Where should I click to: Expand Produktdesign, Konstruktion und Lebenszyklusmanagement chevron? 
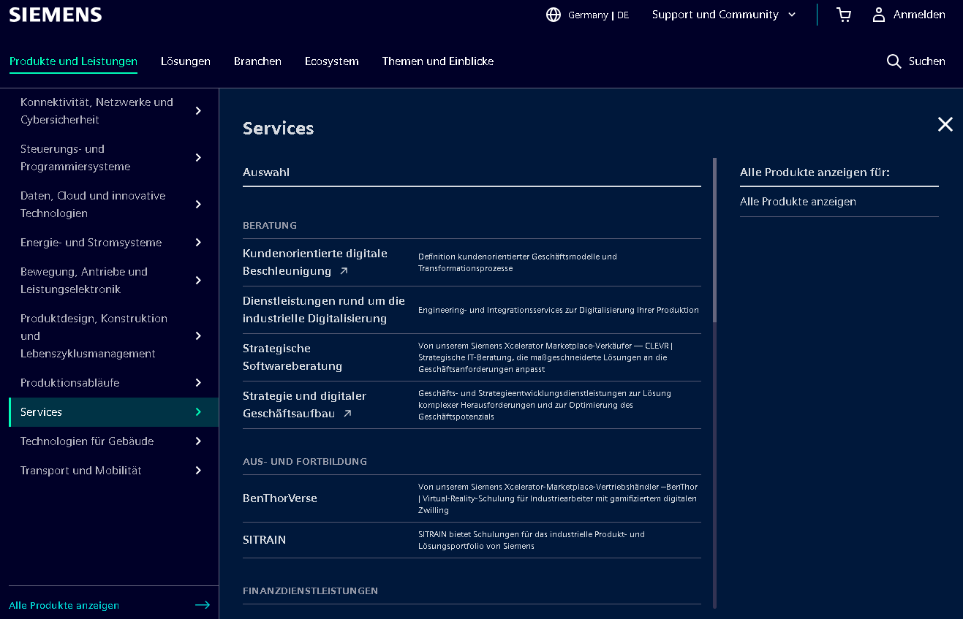198,336
